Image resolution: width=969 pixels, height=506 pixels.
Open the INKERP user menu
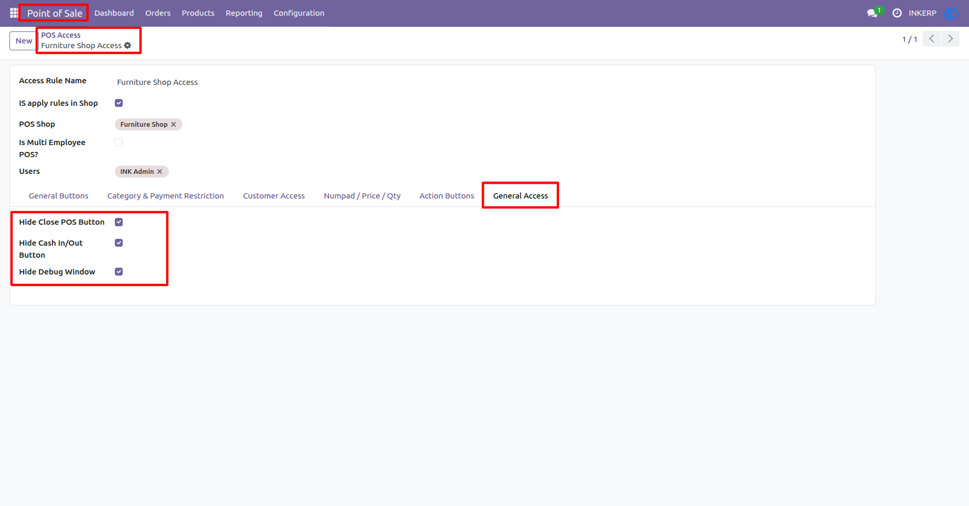922,13
